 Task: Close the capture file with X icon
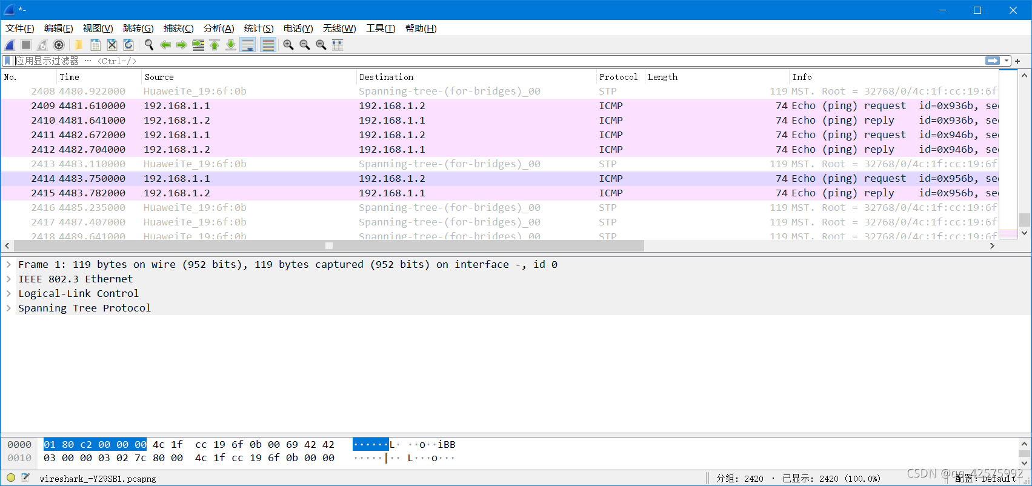(112, 45)
